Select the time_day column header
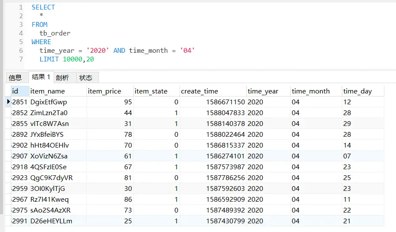The width and height of the screenshot is (396, 232). click(357, 91)
